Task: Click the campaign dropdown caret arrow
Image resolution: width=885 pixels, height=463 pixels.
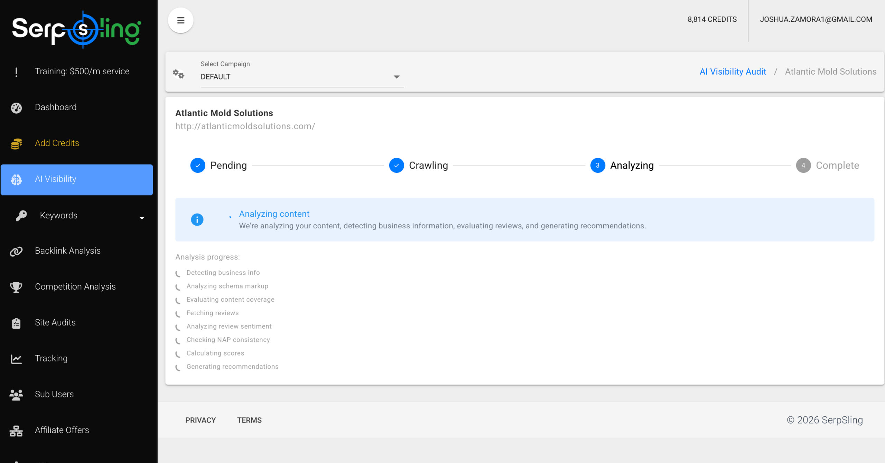Action: pos(397,77)
